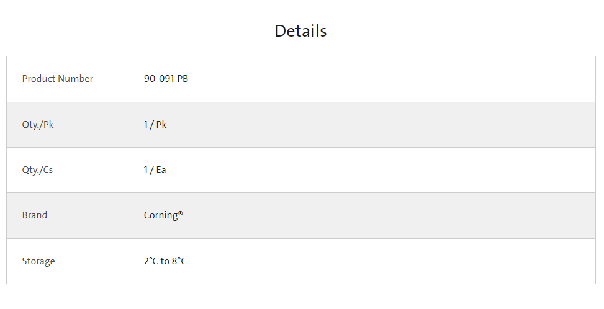The height and width of the screenshot is (309, 604).
Task: Click the registered trademark symbol after Corning
Action: pyautogui.click(x=181, y=213)
